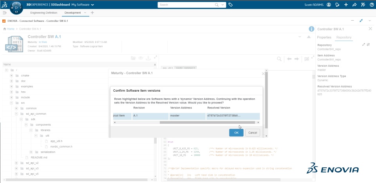Click the search magnifier in code viewer

(x=279, y=59)
